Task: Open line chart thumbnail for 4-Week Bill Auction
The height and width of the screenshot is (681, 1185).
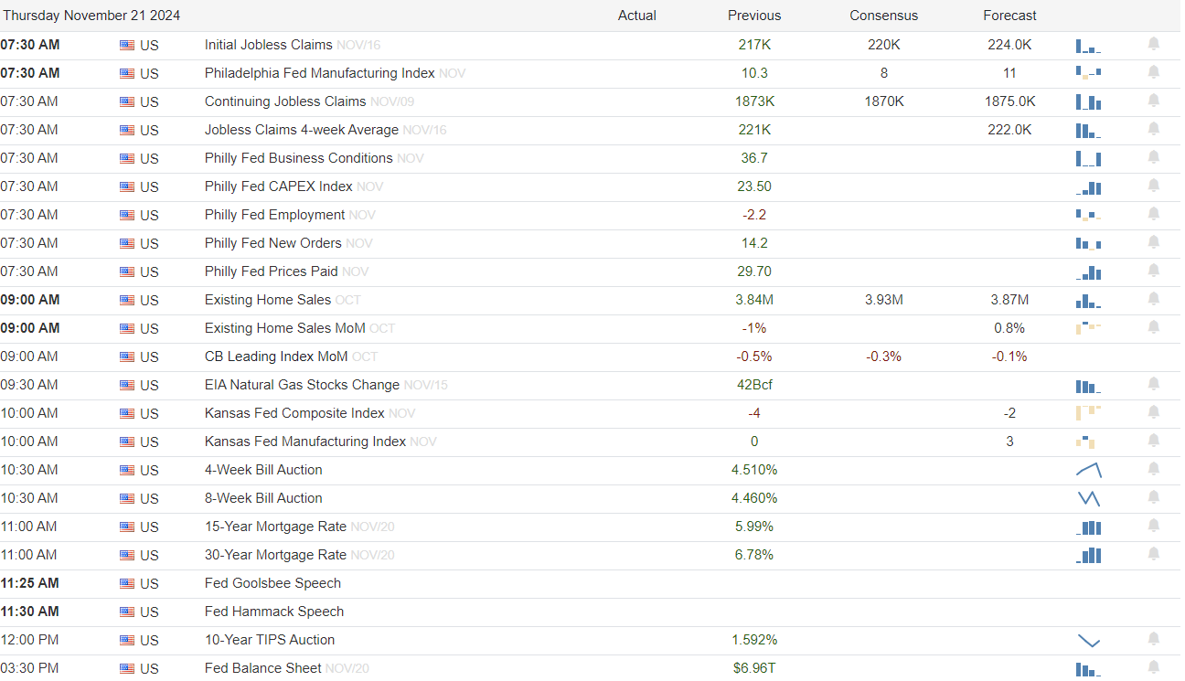Action: pyautogui.click(x=1089, y=470)
